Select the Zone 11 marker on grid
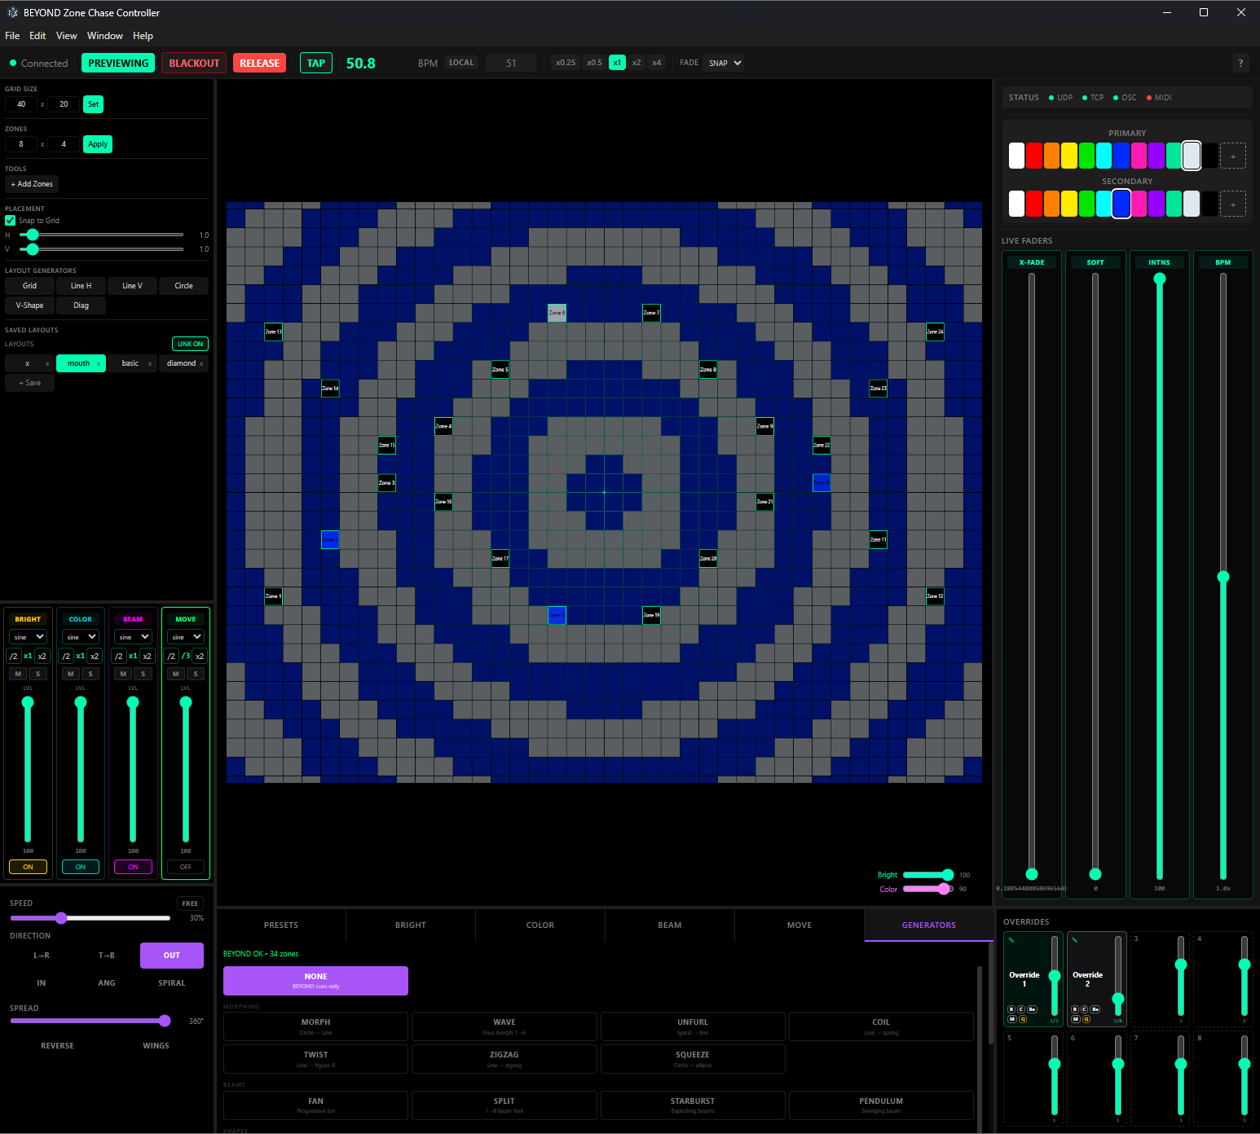The height and width of the screenshot is (1134, 1260). 878,539
